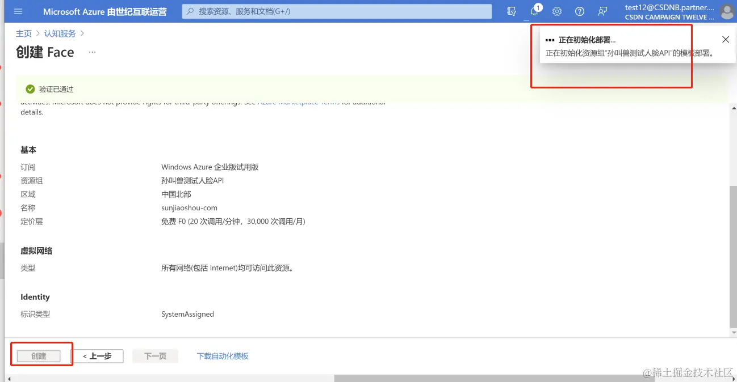Click Microsoft Azure portal title

[105, 11]
